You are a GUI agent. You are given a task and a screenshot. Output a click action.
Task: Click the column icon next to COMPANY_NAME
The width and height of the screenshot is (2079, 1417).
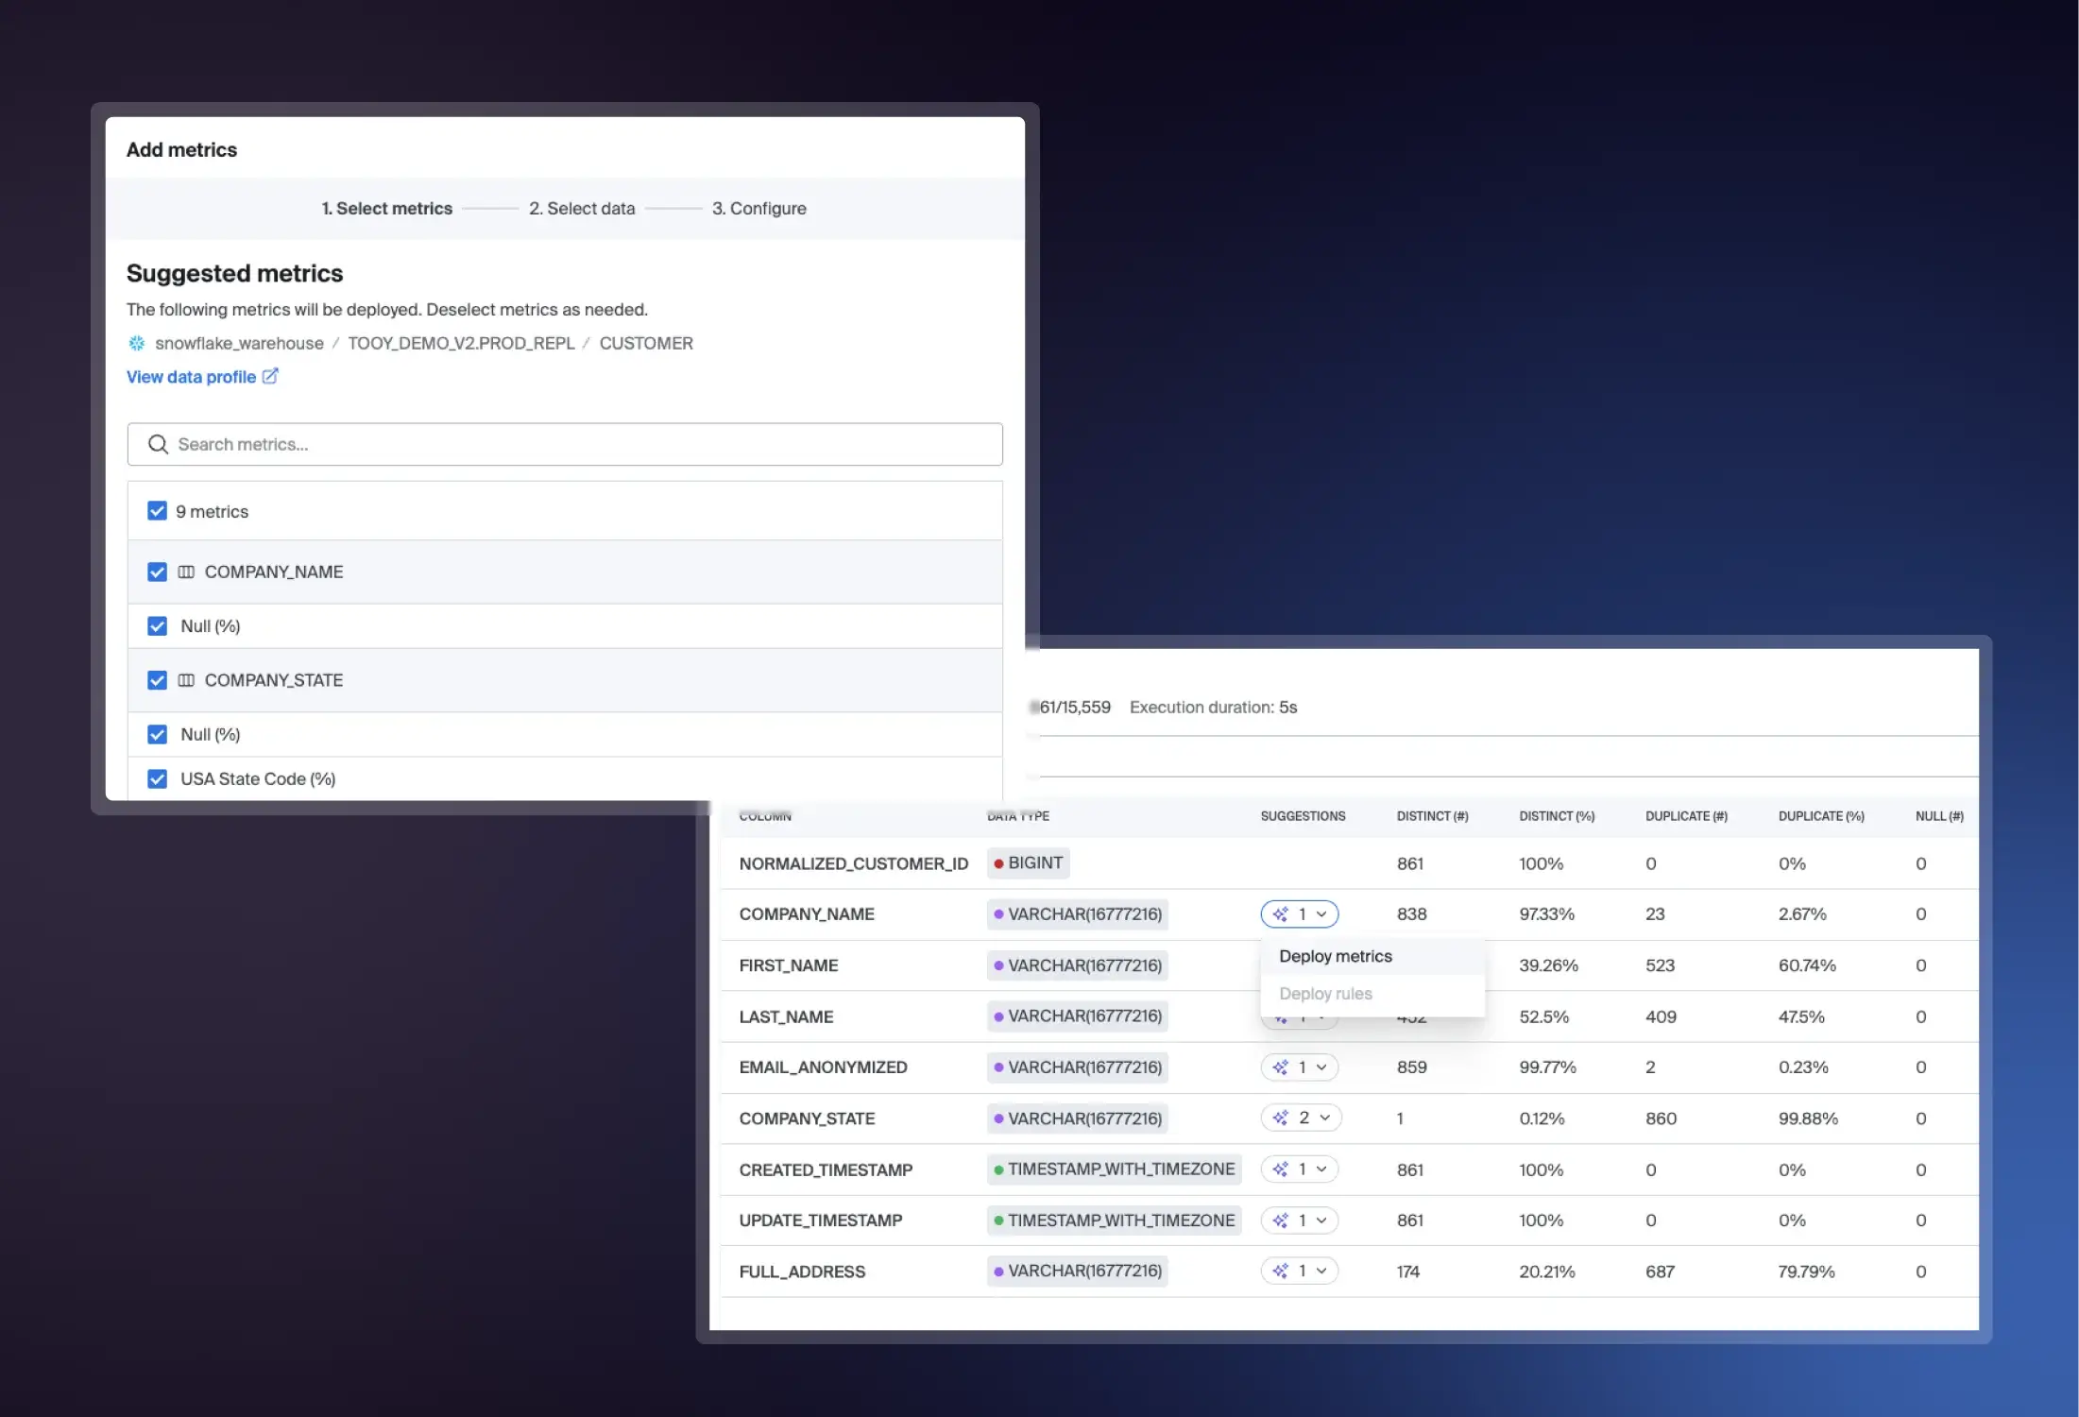pos(186,572)
